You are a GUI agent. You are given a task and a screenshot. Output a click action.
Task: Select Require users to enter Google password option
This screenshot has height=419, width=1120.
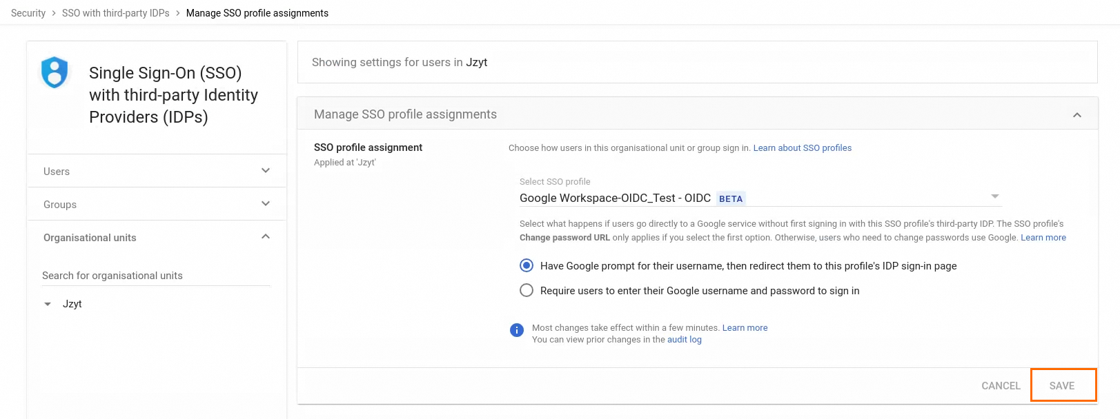coord(527,290)
